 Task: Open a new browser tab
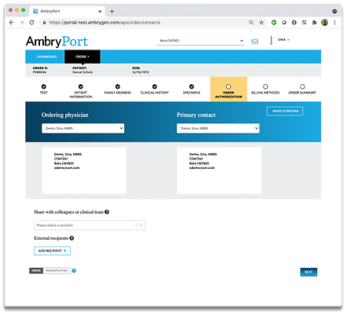pyautogui.click(x=112, y=11)
